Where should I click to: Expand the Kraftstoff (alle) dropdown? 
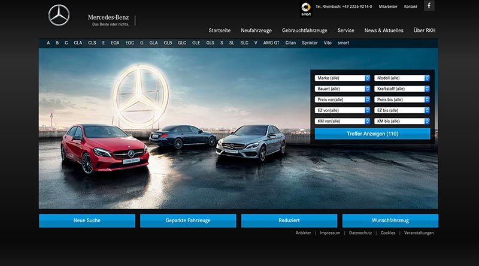click(402, 89)
